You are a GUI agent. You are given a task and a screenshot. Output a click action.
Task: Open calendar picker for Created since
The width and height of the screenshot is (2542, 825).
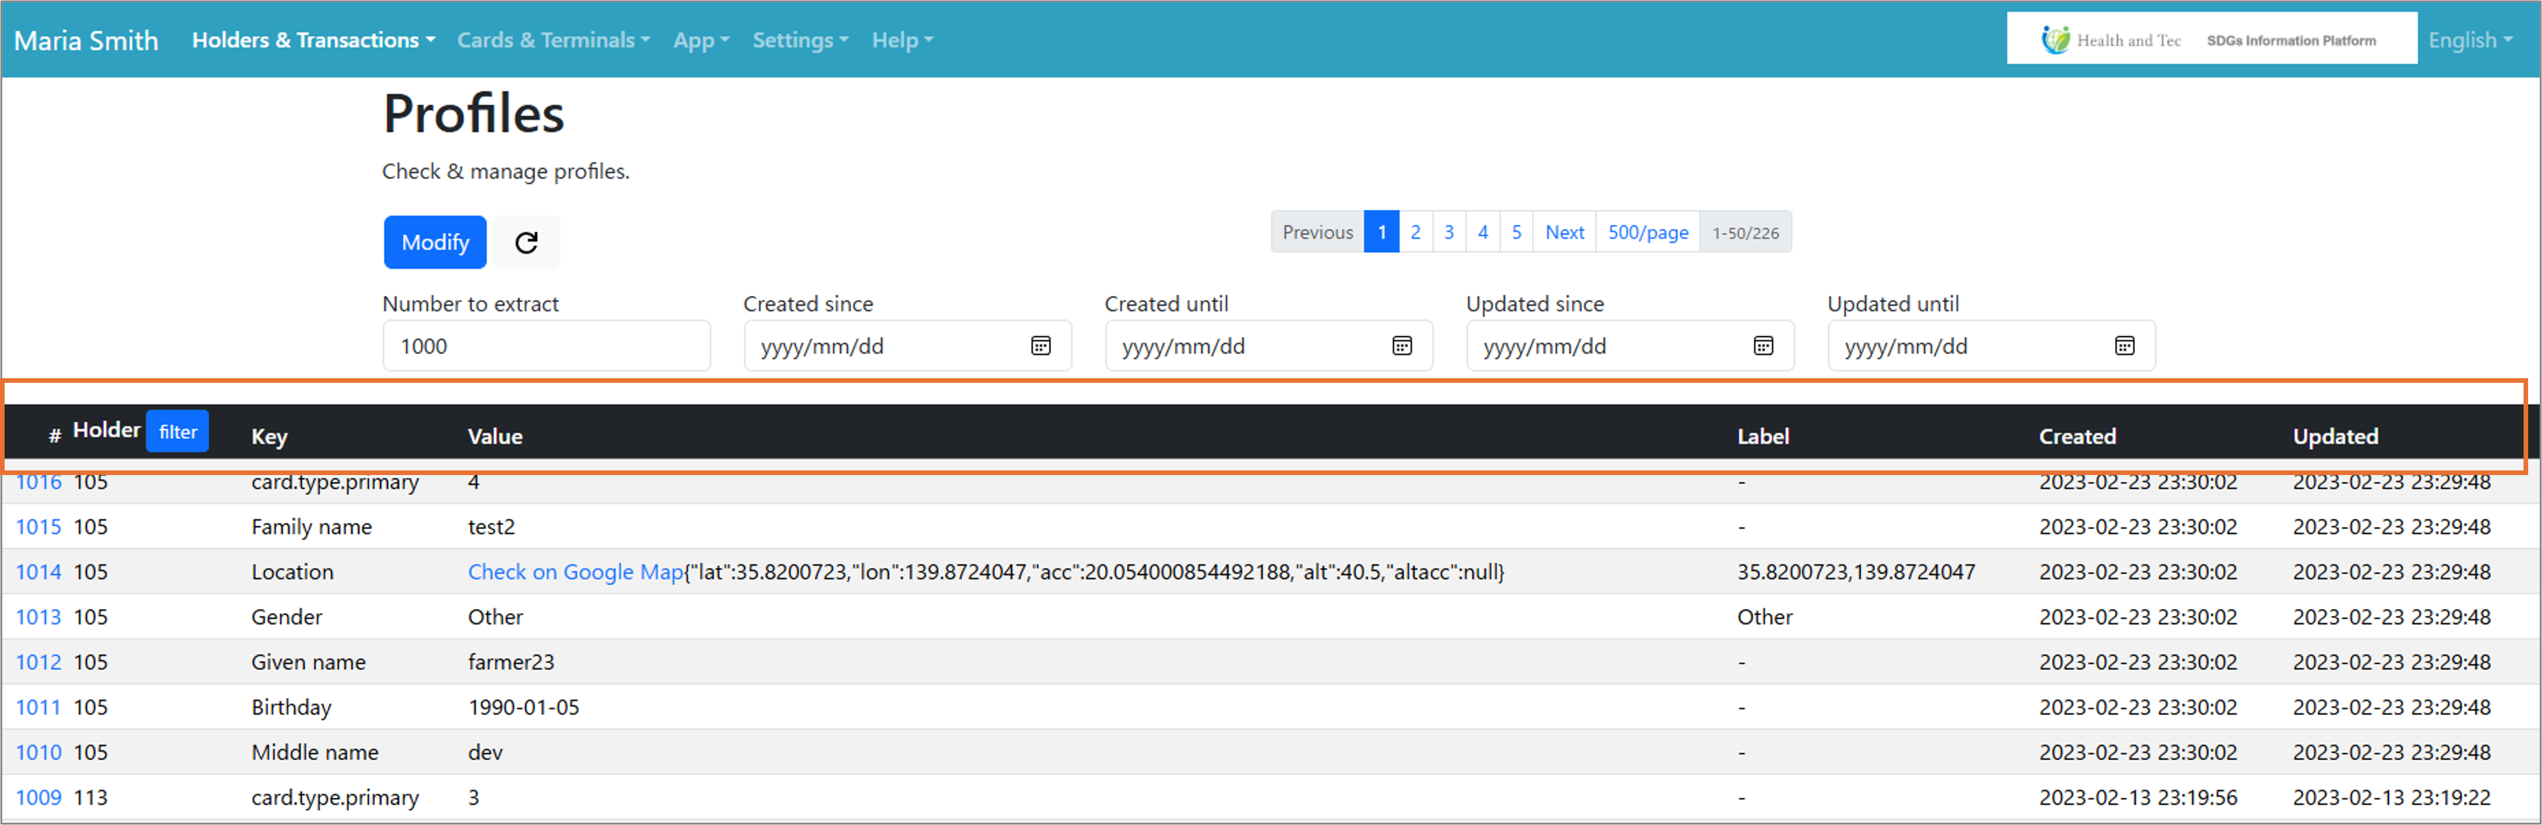pyautogui.click(x=1040, y=346)
